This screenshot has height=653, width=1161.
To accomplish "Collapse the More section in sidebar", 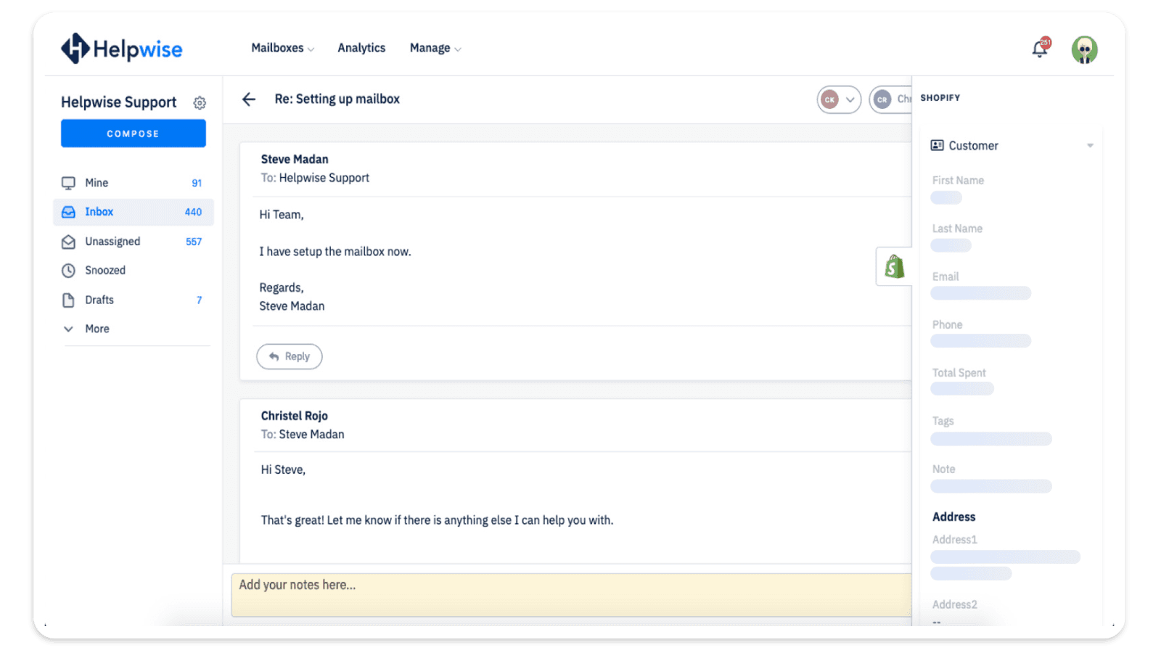I will click(x=68, y=329).
